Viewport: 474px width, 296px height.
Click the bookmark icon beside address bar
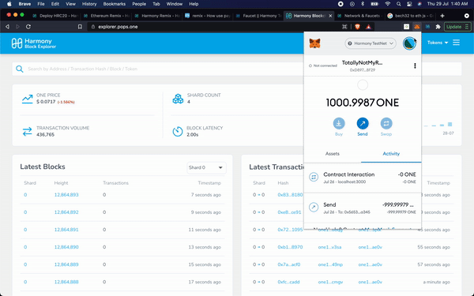[x=80, y=27]
